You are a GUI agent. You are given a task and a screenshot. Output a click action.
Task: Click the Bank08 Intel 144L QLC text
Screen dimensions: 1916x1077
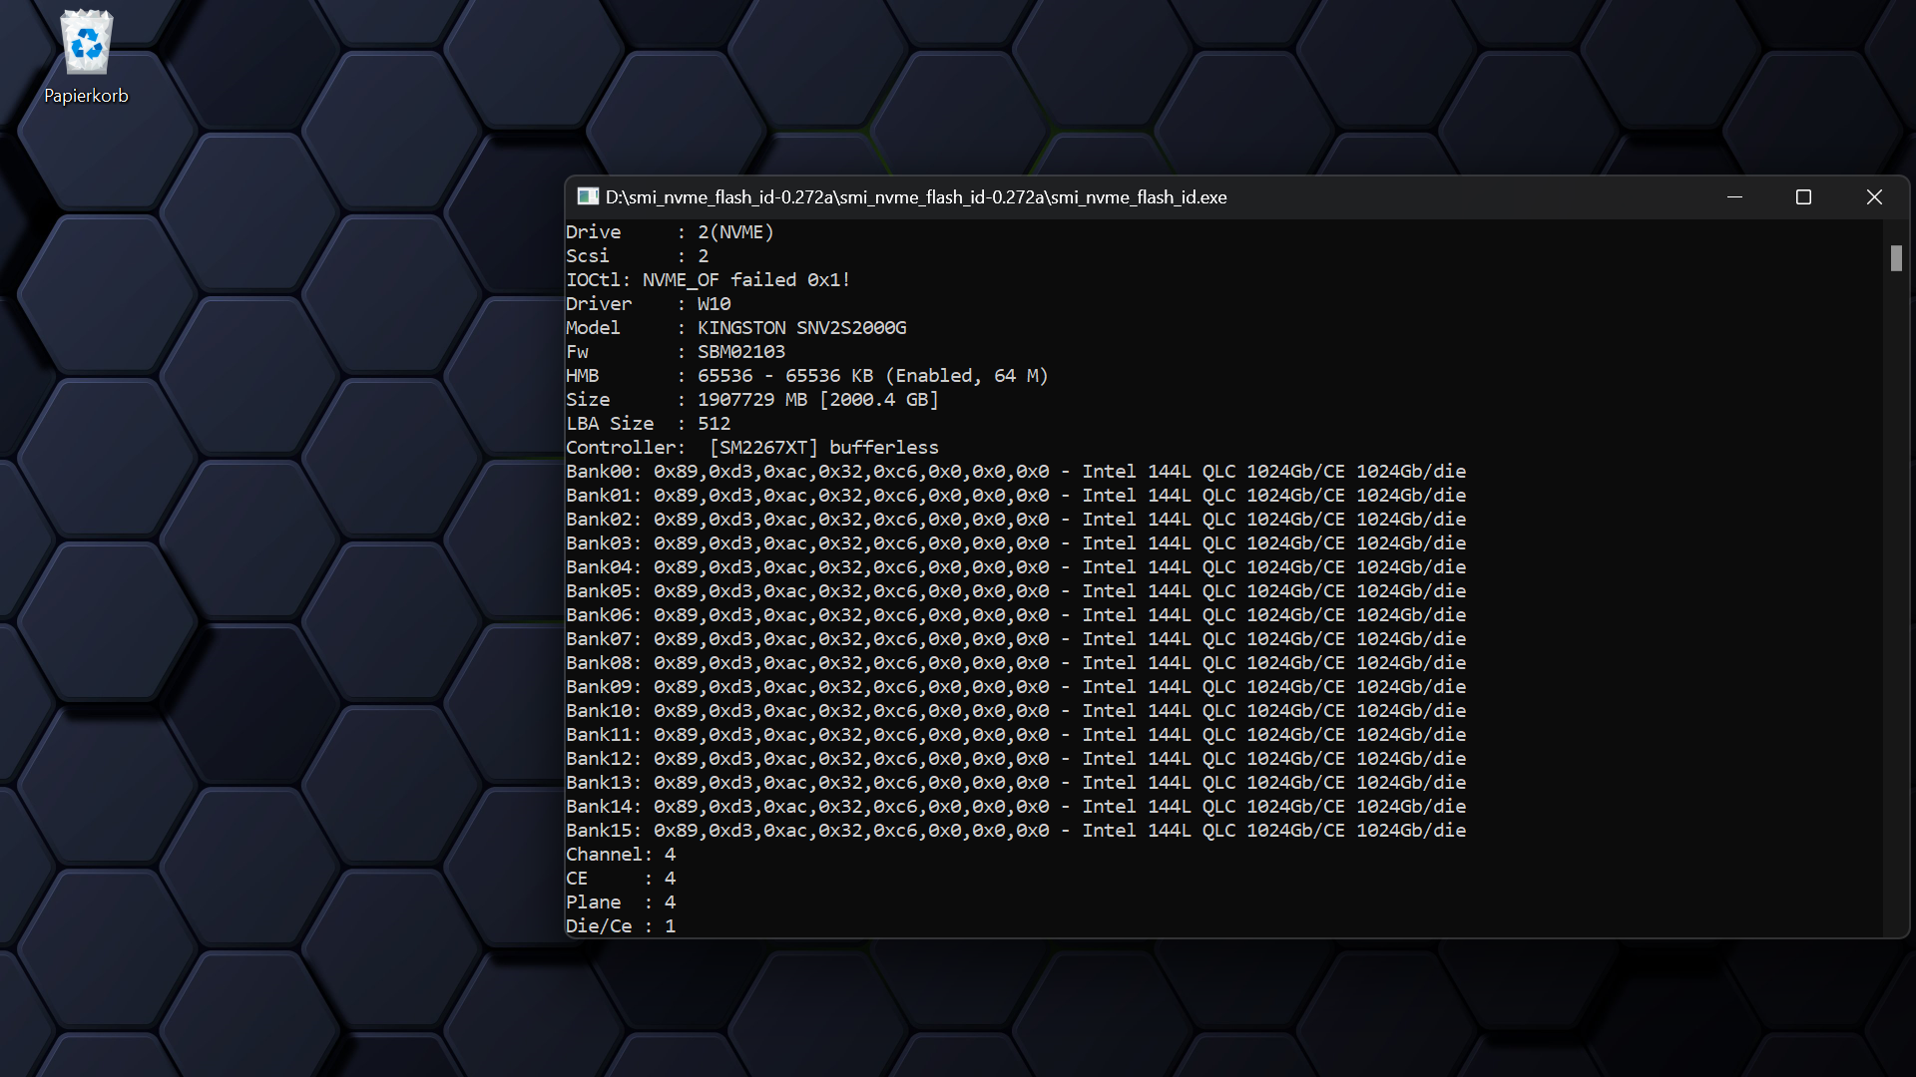[1159, 663]
